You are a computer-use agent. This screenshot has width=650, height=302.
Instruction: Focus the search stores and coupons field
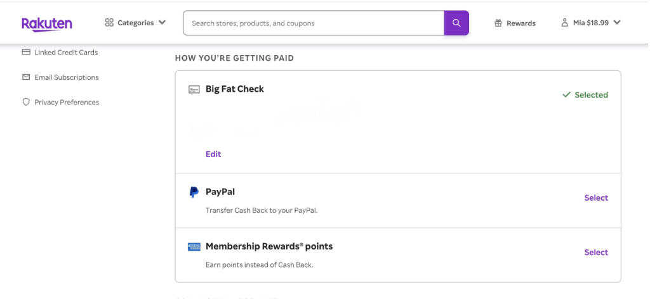[x=313, y=23]
